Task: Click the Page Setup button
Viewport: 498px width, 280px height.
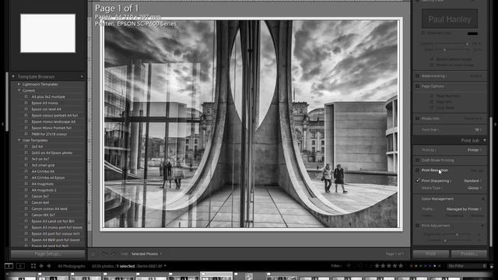Action: click(48, 254)
